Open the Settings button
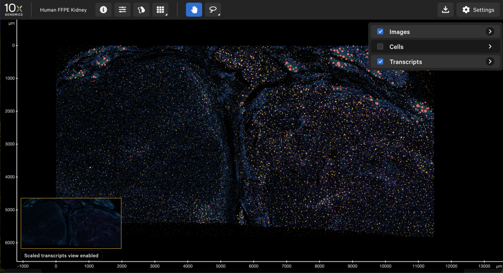Viewport: 503px width, 273px height. [x=478, y=10]
